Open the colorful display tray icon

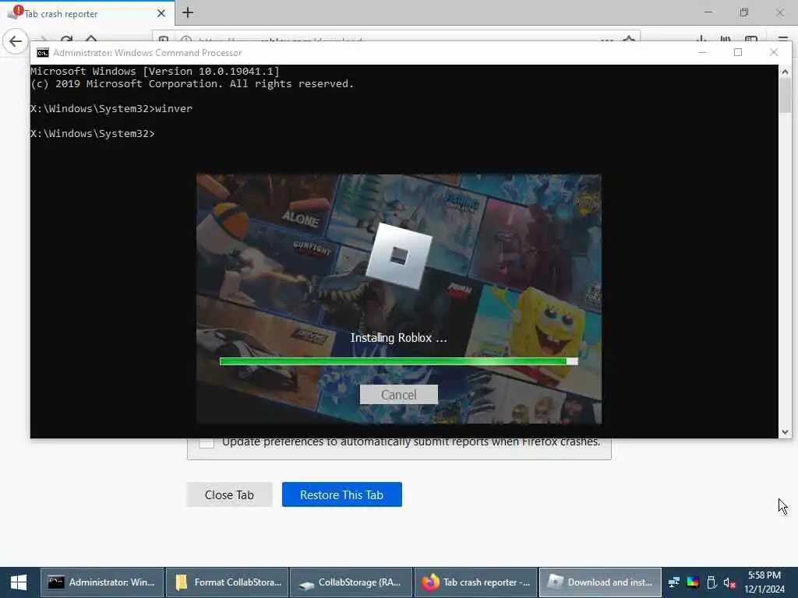pos(693,582)
